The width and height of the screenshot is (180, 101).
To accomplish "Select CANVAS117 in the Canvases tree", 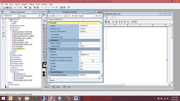I will click(x=20, y=49).
